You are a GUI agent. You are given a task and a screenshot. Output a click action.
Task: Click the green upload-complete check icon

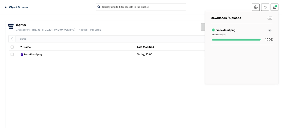(213, 30)
